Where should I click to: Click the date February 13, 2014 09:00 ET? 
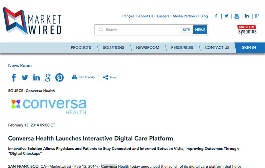pyautogui.click(x=32, y=125)
